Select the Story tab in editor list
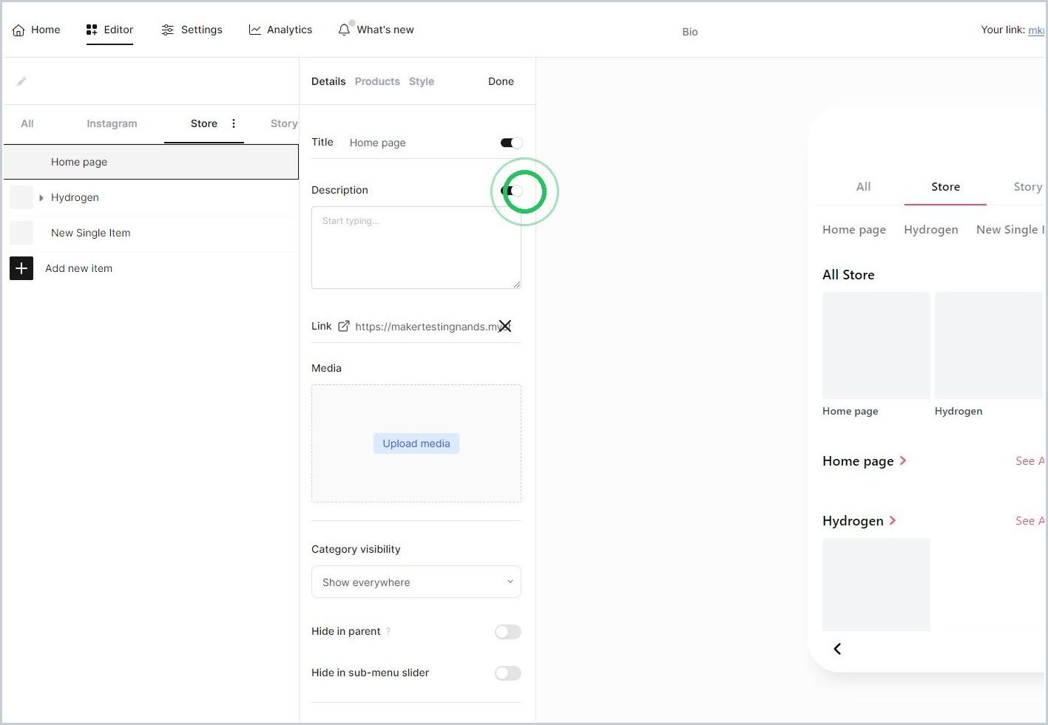 (284, 123)
